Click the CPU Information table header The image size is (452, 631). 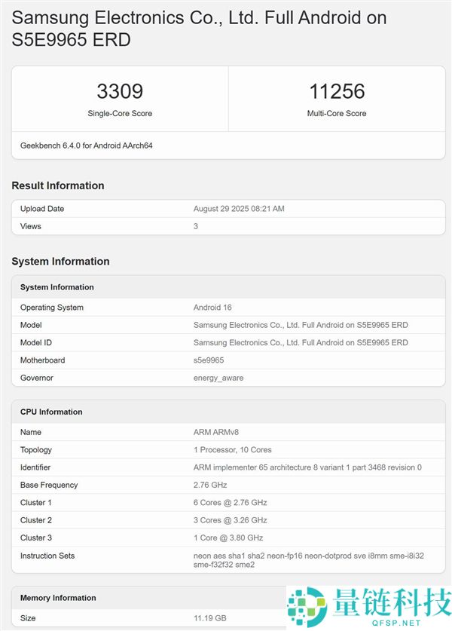51,412
